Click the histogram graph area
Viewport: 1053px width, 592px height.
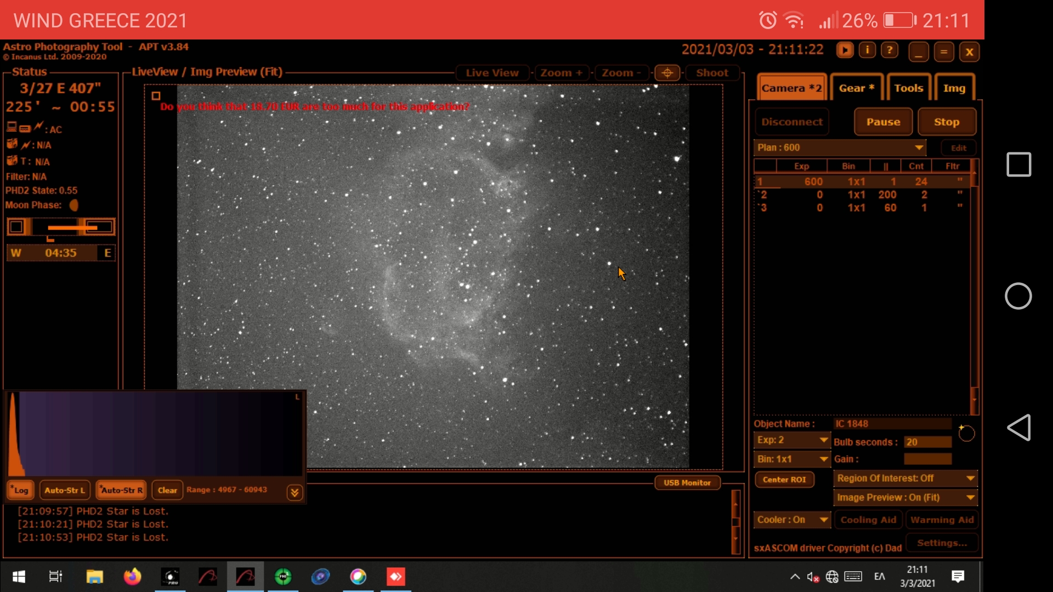tap(155, 434)
